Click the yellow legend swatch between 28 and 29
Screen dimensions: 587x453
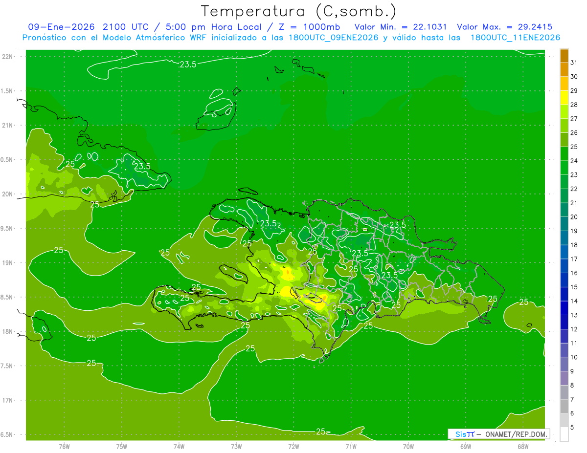[564, 98]
